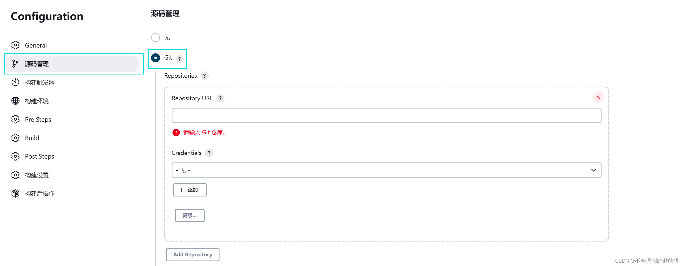Click the 源码管理 branch icon
683x266 pixels.
pos(15,63)
